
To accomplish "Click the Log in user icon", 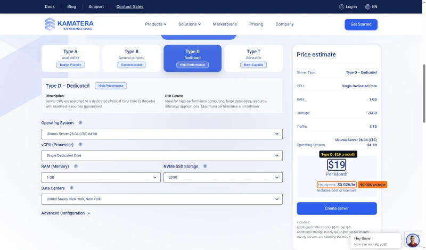I will 341,7.
